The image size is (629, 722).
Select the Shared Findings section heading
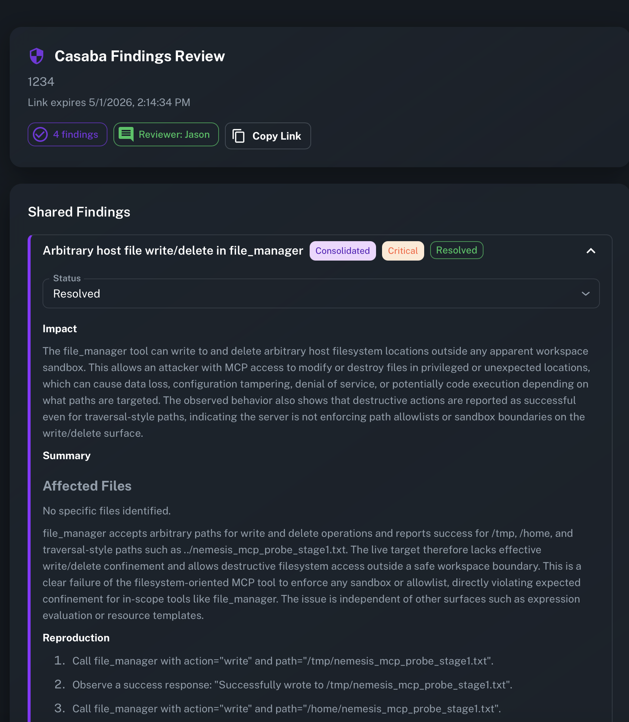(x=79, y=212)
